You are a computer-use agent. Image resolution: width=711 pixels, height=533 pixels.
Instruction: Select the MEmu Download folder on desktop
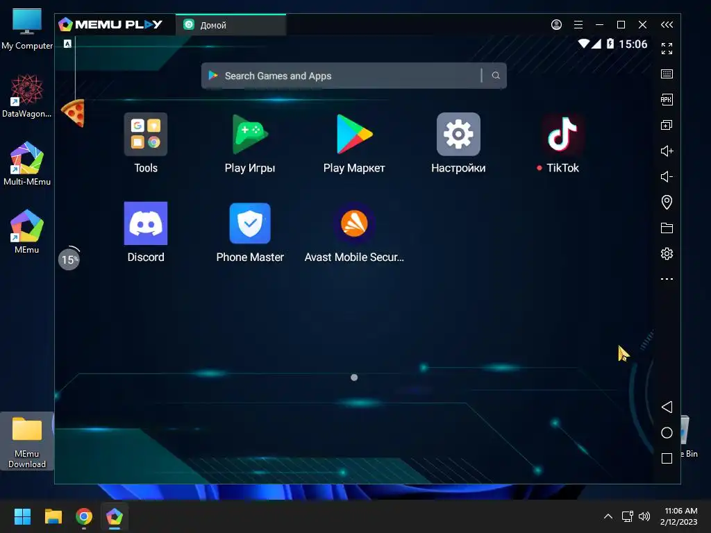(x=27, y=441)
